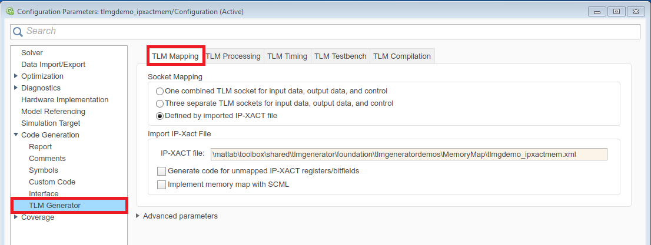
Task: Open the Solver settings pane
Action: click(32, 53)
